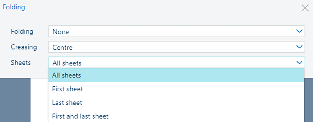The width and height of the screenshot is (313, 122).
Task: Click the blue 'Folding' dialog title
Action: pos(14,7)
